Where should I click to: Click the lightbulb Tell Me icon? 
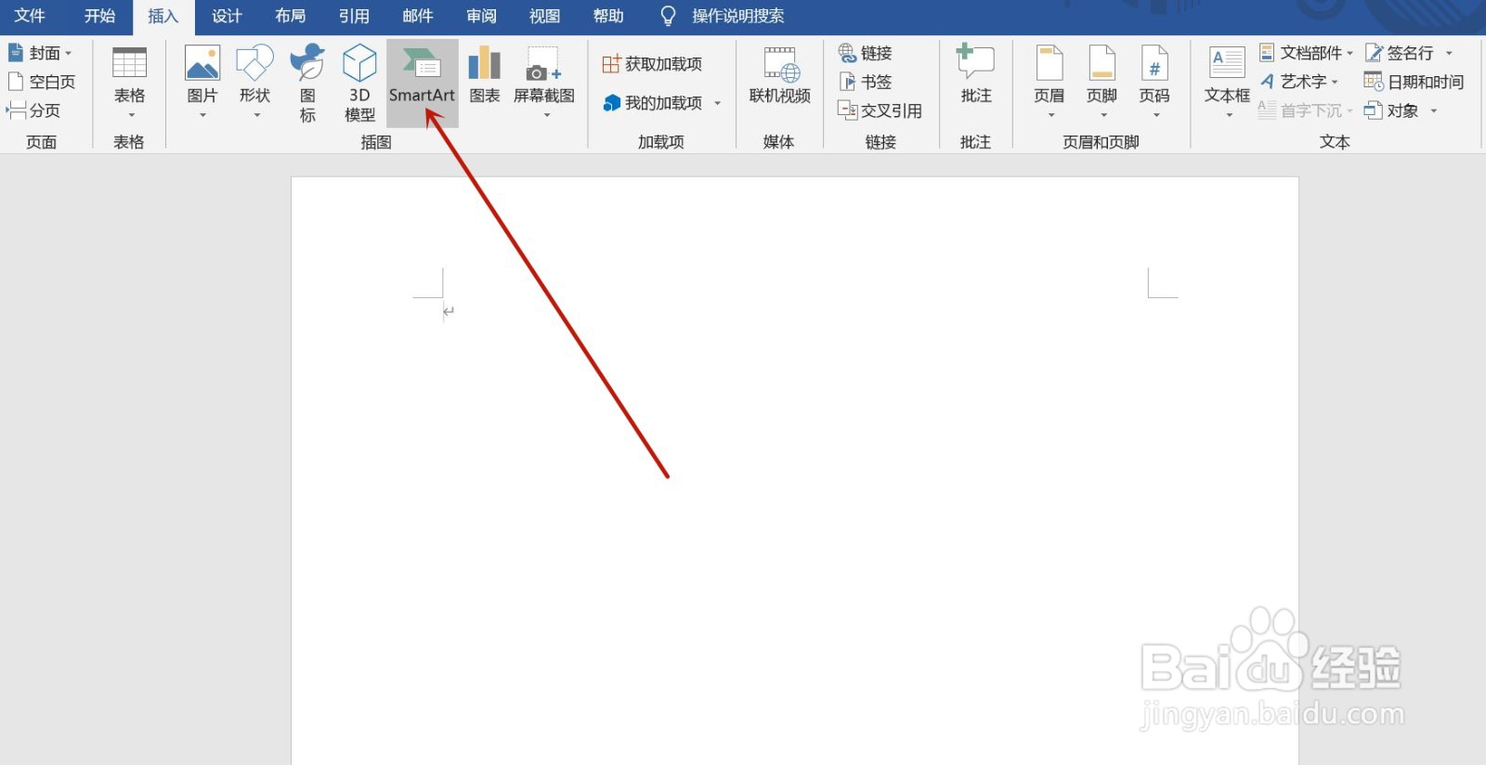[668, 16]
